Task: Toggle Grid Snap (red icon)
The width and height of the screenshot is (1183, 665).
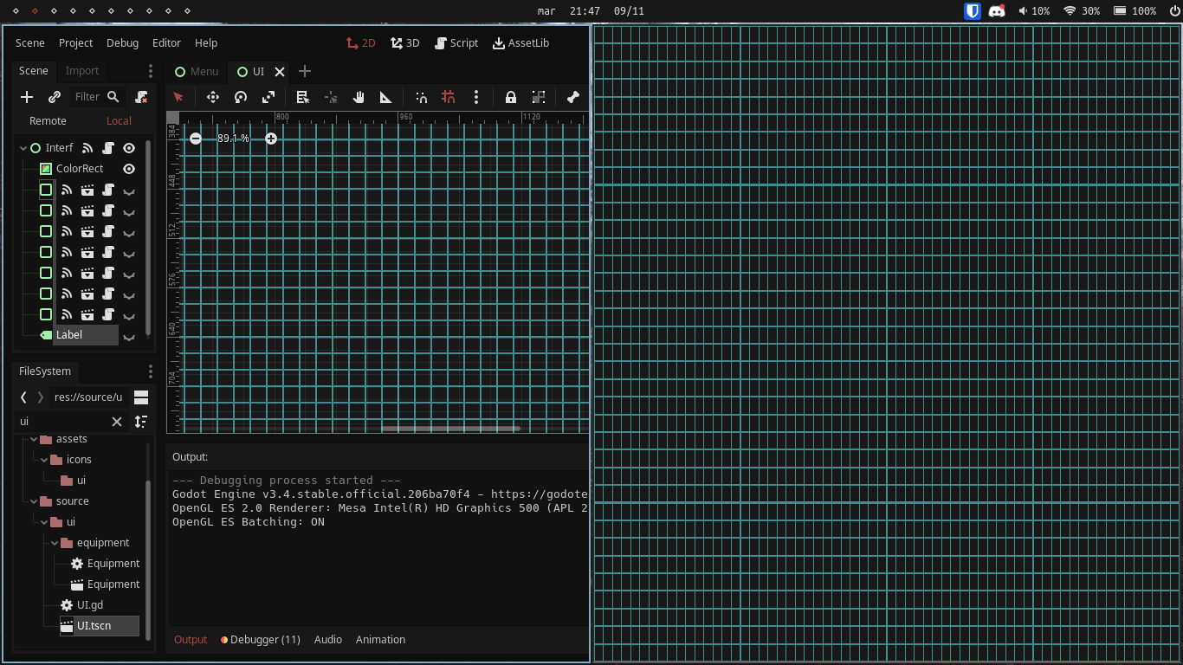Action: pos(449,97)
